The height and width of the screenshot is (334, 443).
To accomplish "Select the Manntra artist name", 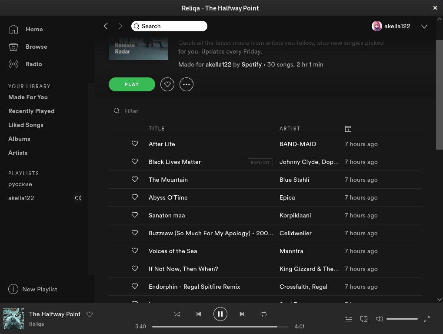I will tap(291, 251).
